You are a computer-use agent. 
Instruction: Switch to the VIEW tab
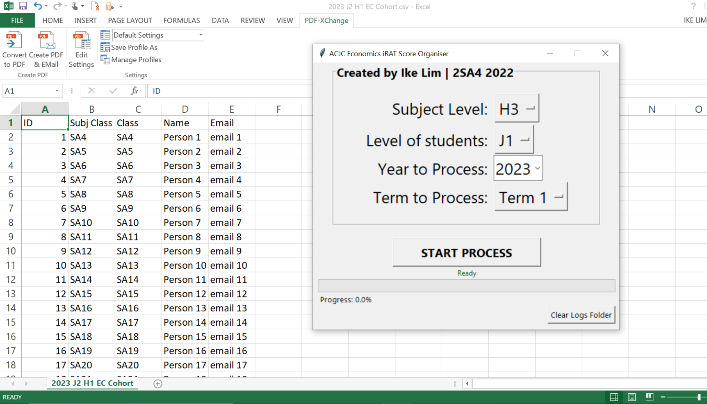click(285, 21)
